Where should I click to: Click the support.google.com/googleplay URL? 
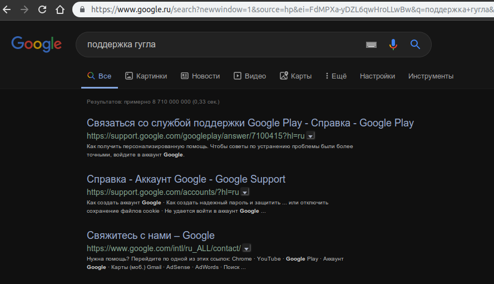click(196, 136)
